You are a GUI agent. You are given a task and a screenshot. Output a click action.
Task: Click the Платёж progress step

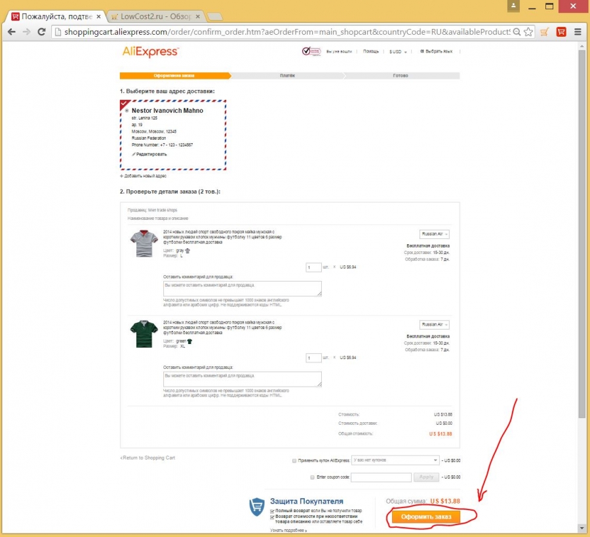[x=288, y=75]
